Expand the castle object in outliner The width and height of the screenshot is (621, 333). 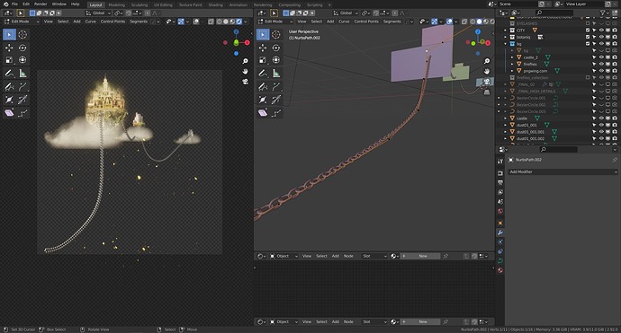(x=506, y=118)
